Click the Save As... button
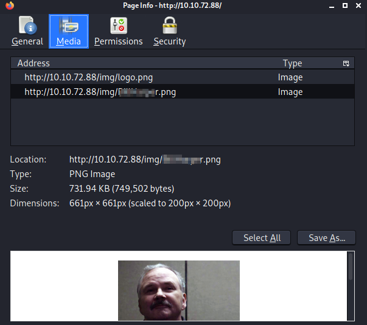Screen dimensions: 367x325 [x=326, y=238]
